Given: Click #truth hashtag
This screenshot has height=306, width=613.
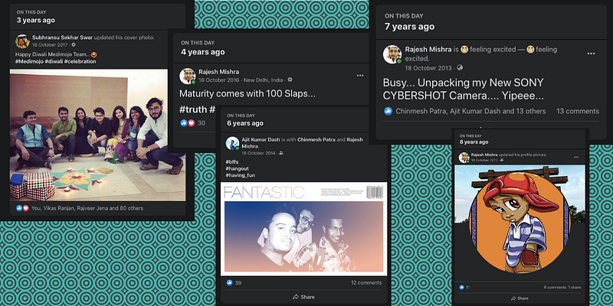Looking at the screenshot, I should click(194, 110).
